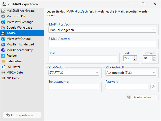Select the Postbox icon in sidebar
Viewport: 161px width, 121px height.
[3, 56]
